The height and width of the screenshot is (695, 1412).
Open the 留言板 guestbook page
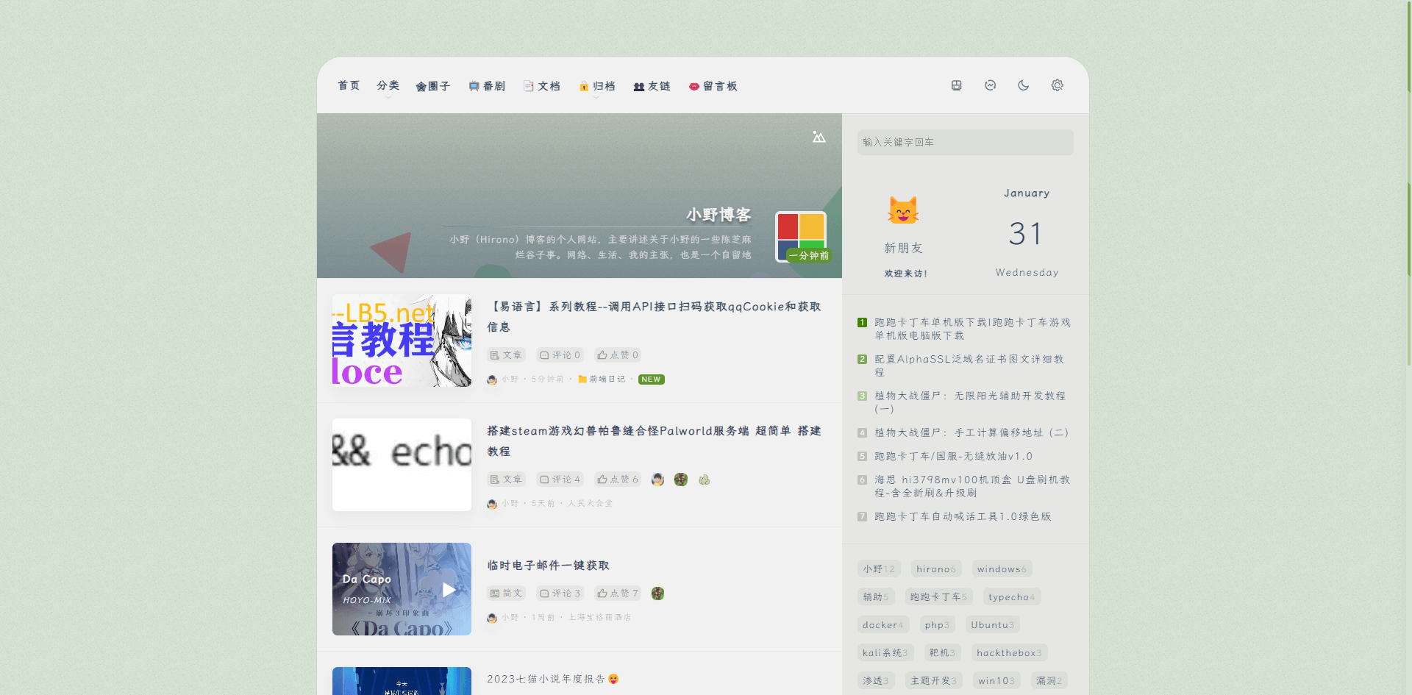(x=713, y=87)
